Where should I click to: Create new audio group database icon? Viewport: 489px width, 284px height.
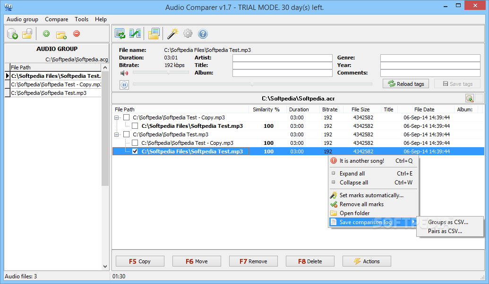(x=12, y=33)
